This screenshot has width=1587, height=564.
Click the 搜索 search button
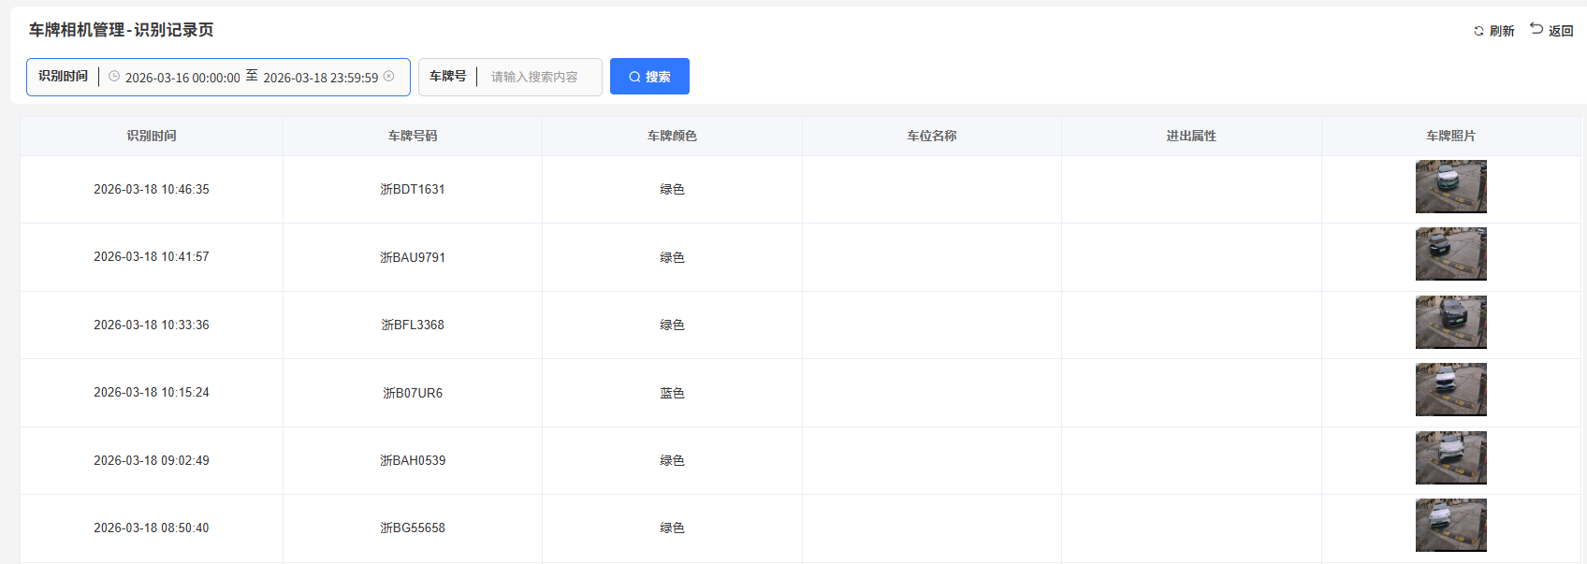coord(649,77)
